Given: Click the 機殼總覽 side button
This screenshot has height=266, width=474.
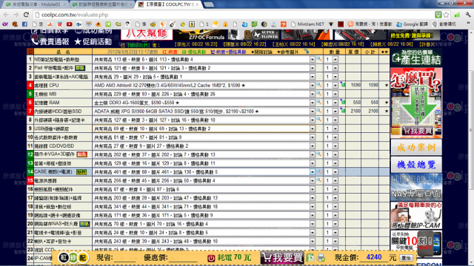Looking at the screenshot, I should (x=416, y=164).
